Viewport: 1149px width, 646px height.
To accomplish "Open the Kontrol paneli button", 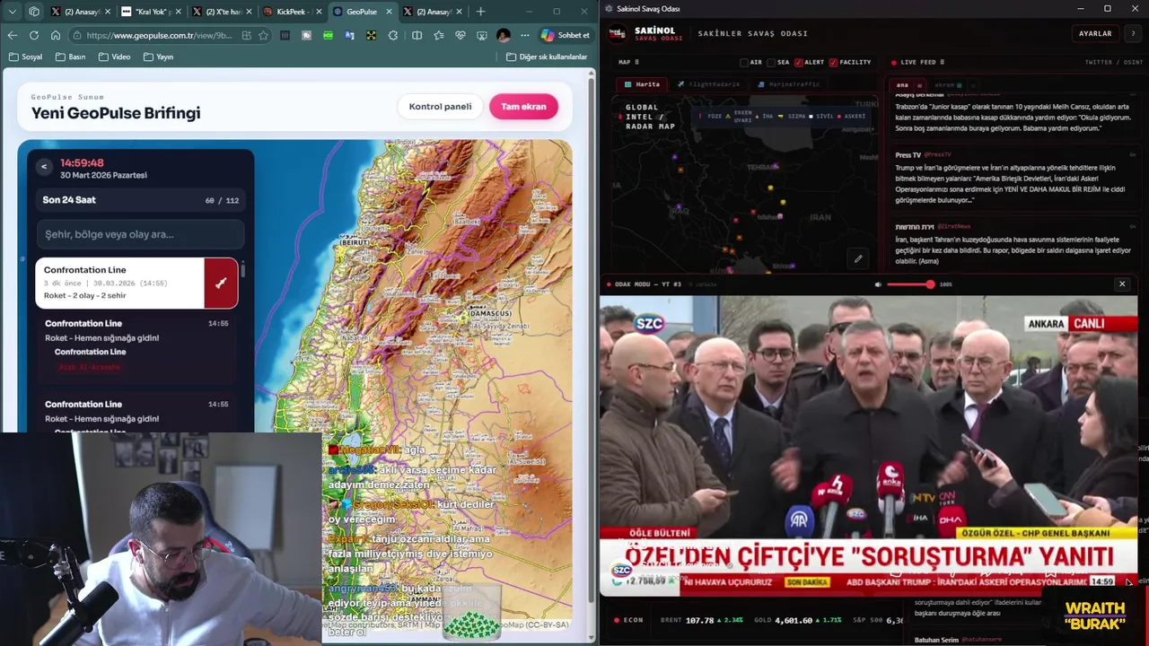I will (440, 106).
